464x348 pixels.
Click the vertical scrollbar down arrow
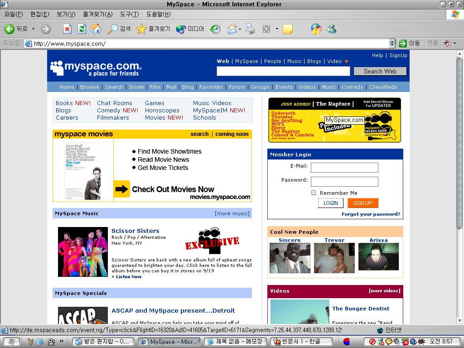tap(459, 320)
